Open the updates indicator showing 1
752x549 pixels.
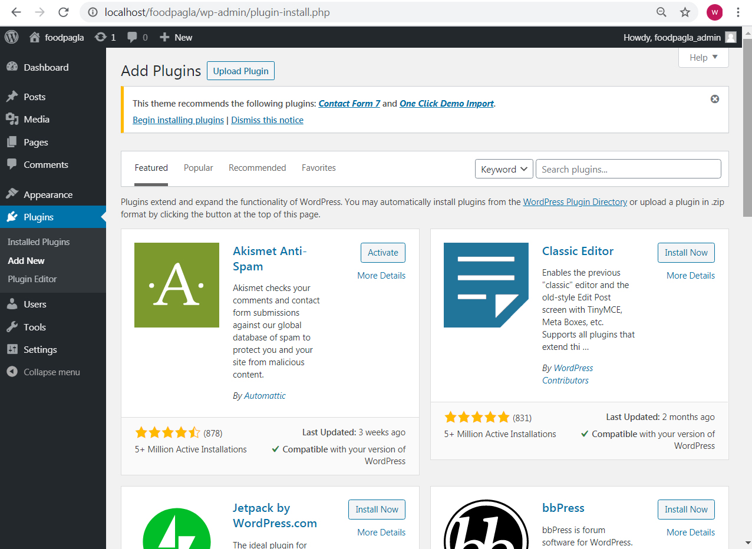[105, 37]
